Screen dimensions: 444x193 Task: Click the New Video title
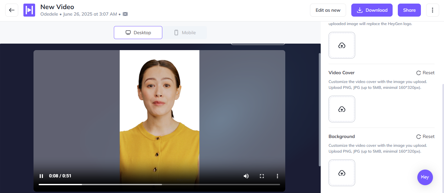(x=57, y=7)
